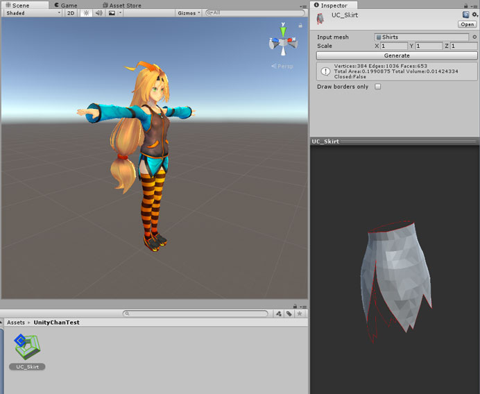Open Scene panel options menu
Viewport: 480px width, 394px height.
tap(303, 6)
